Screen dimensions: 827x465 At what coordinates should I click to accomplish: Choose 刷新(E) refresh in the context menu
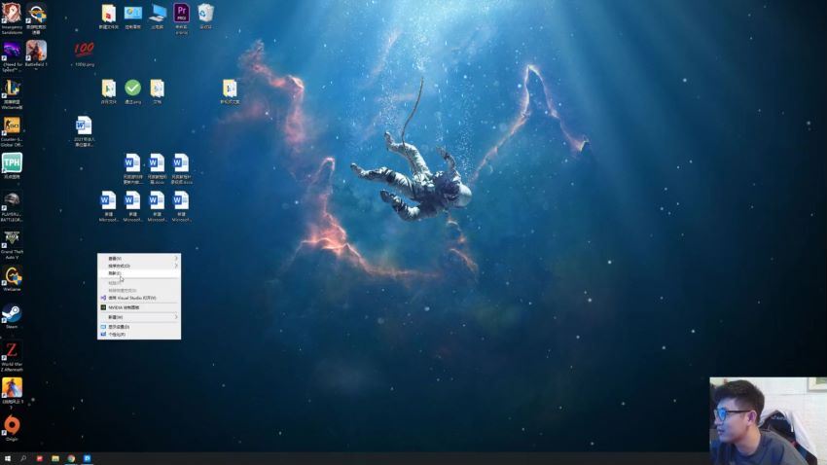click(139, 273)
